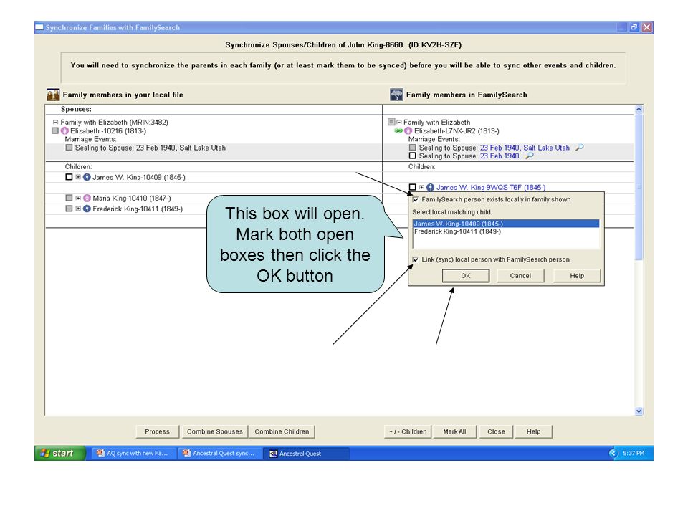The width and height of the screenshot is (688, 516).
Task: Toggle 'FamilySearch person exists locally' checkbox
Action: [x=415, y=199]
